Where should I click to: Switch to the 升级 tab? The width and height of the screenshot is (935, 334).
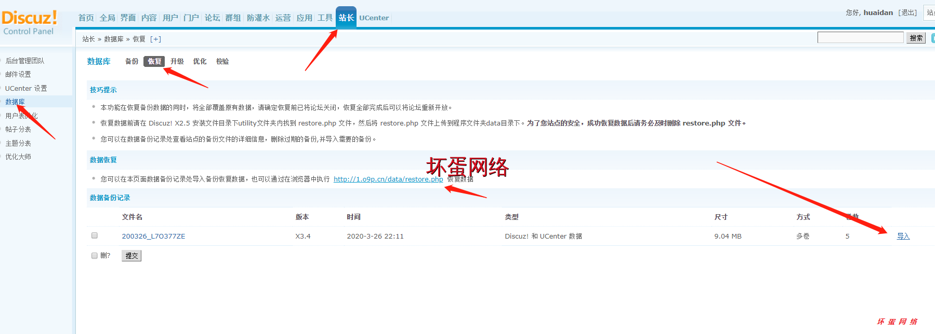(x=177, y=61)
